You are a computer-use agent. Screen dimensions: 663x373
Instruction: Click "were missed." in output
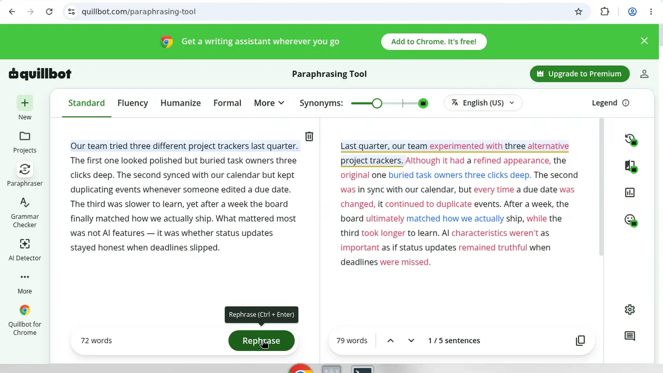coord(405,262)
